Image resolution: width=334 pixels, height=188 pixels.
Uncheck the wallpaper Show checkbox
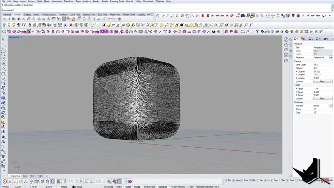tap(315, 109)
